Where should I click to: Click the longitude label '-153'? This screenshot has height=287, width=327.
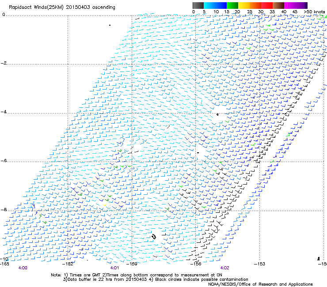point(260,264)
